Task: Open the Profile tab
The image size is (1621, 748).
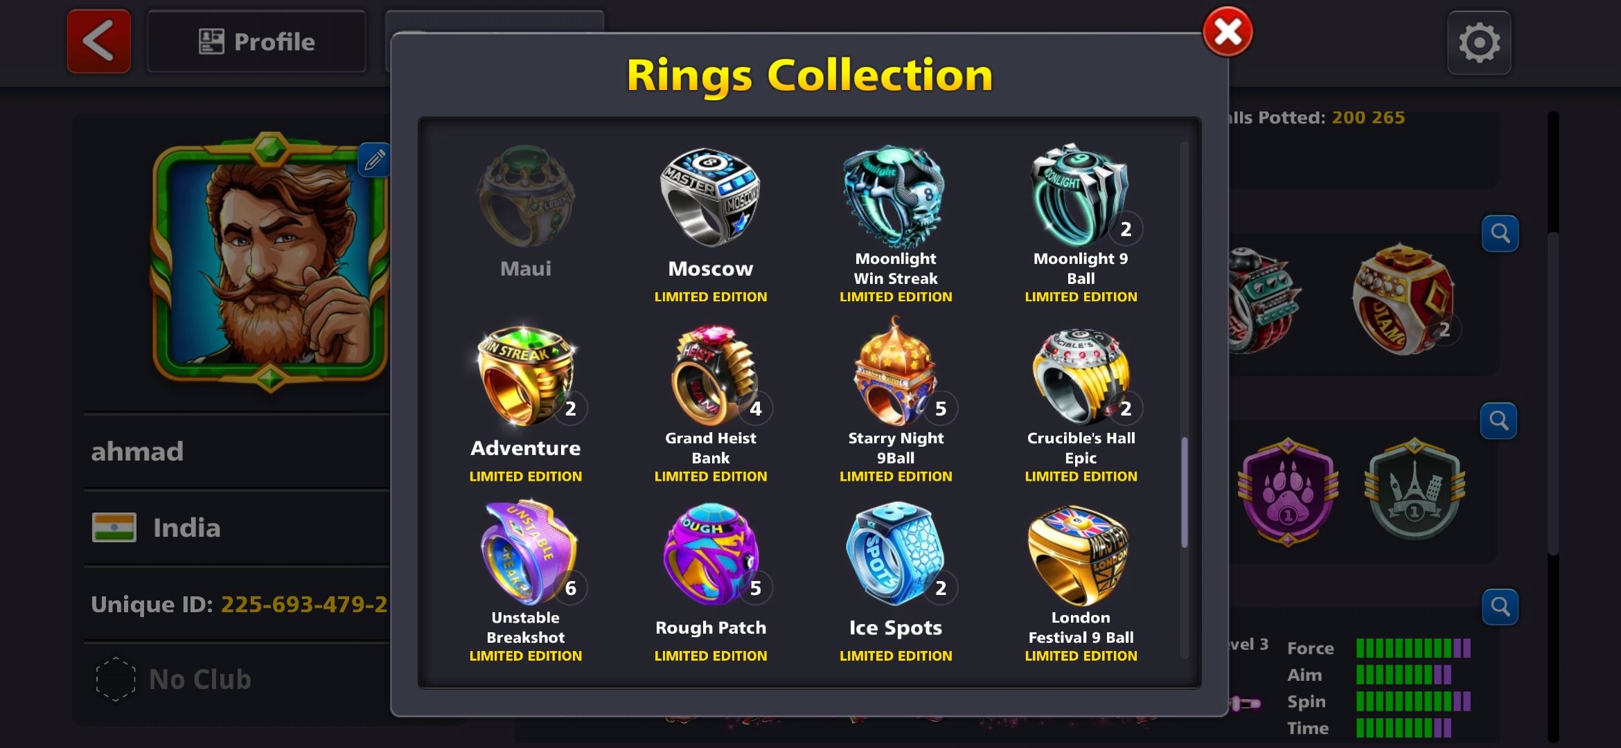Action: pos(256,42)
